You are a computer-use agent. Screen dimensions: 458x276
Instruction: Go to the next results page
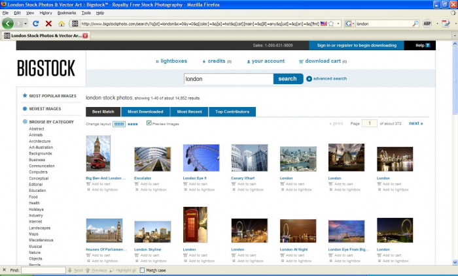[416, 123]
